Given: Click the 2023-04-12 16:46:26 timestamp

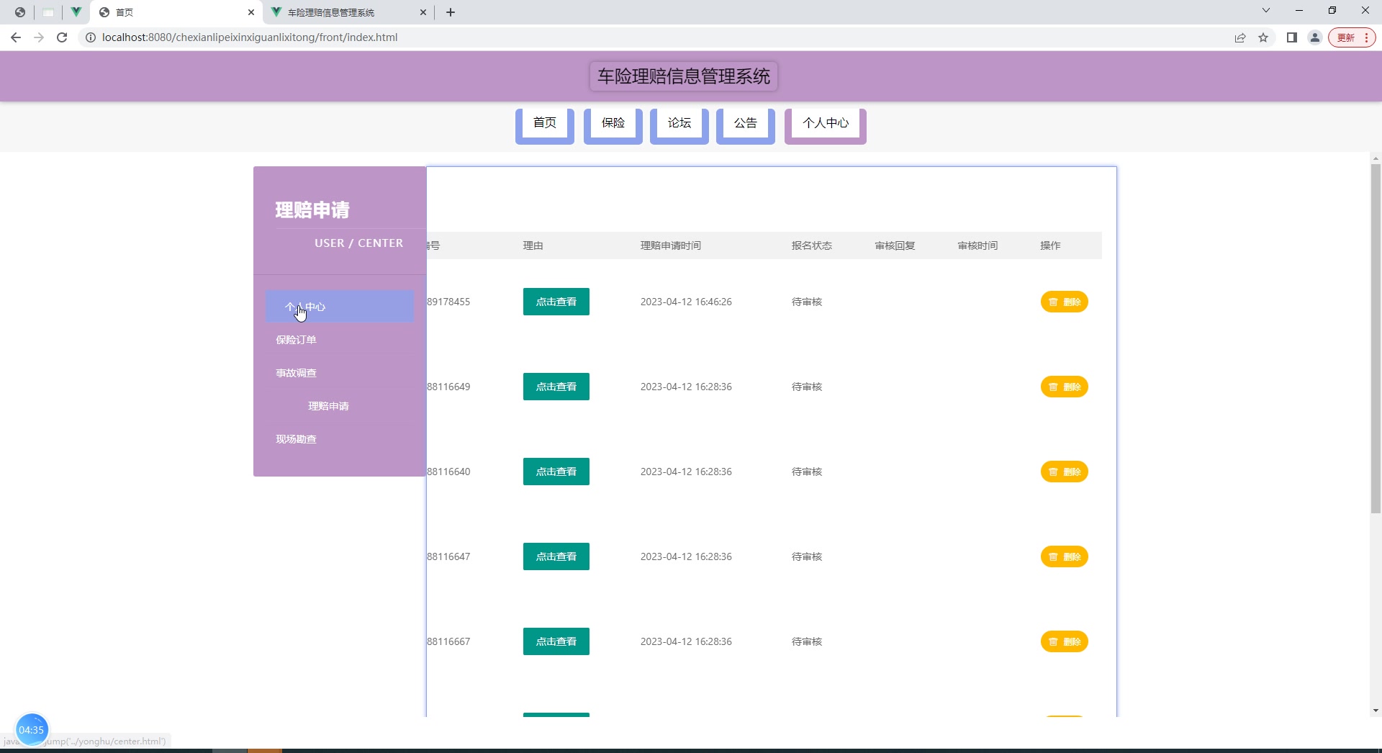Looking at the screenshot, I should [x=686, y=302].
